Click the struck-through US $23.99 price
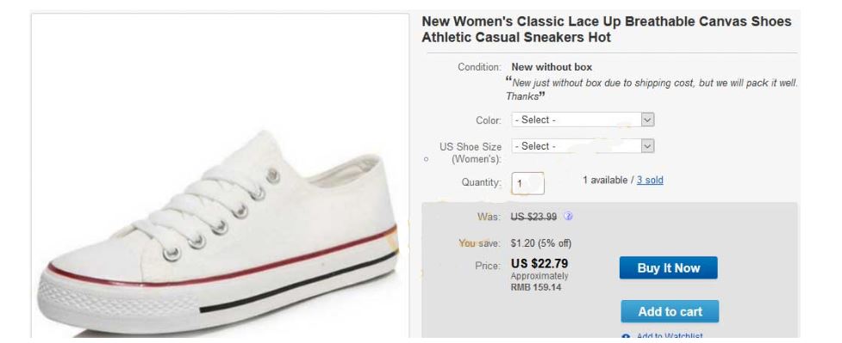This screenshot has width=842, height=343. pyautogui.click(x=533, y=217)
